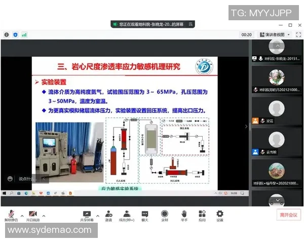Collapse participant sidebar with side arrow
The width and height of the screenshot is (304, 243).
[x=246, y=127]
